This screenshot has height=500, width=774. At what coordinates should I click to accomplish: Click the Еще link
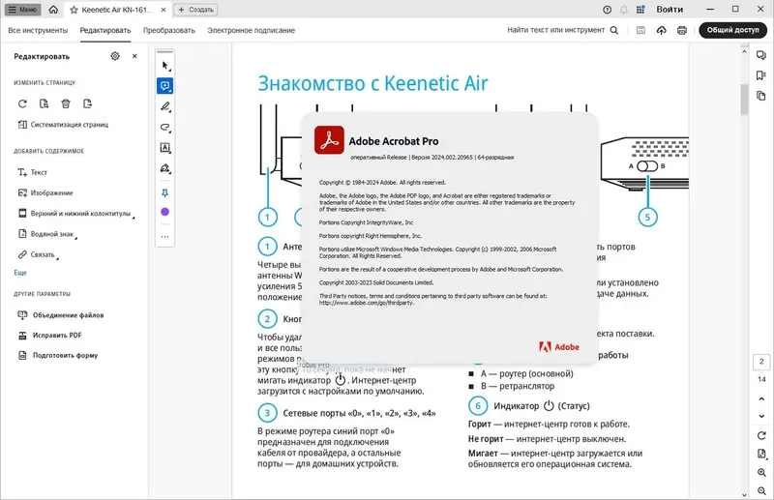point(20,273)
